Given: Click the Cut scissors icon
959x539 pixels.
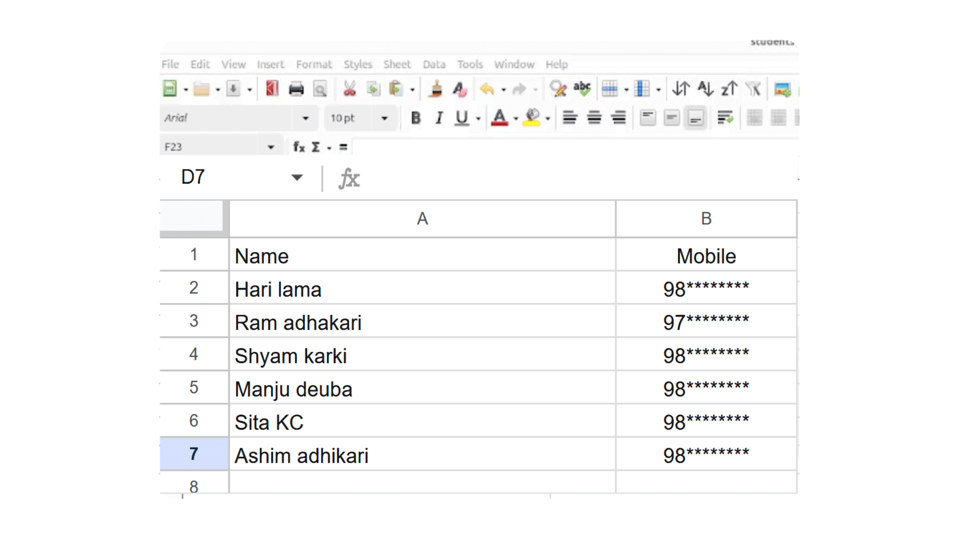Looking at the screenshot, I should [x=349, y=89].
